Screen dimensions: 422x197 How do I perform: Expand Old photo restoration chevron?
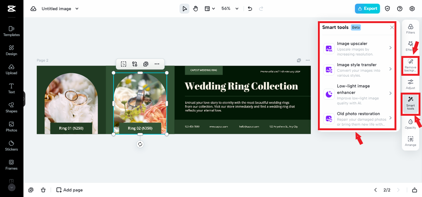(x=390, y=118)
